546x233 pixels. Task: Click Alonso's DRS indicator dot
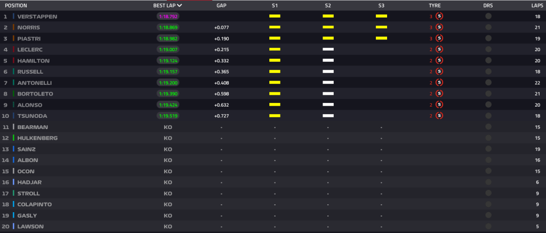pos(488,105)
